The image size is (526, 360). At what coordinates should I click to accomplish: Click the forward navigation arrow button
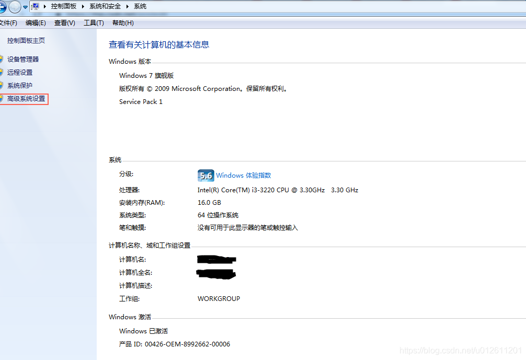coord(15,7)
